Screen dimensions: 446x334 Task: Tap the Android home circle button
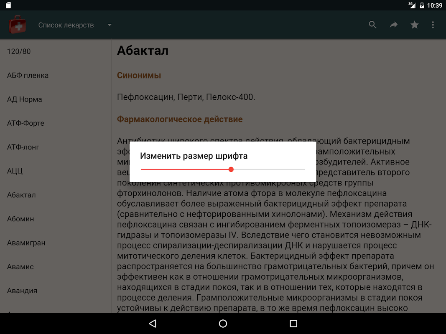point(223,324)
